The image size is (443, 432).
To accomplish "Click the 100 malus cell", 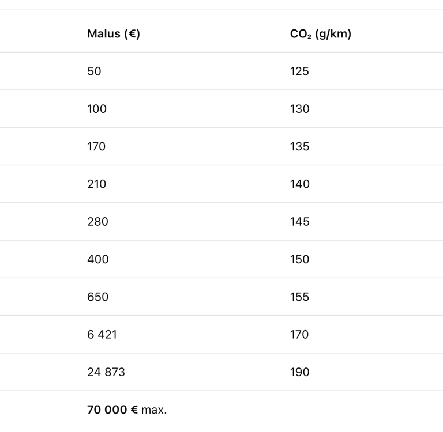I will (97, 109).
